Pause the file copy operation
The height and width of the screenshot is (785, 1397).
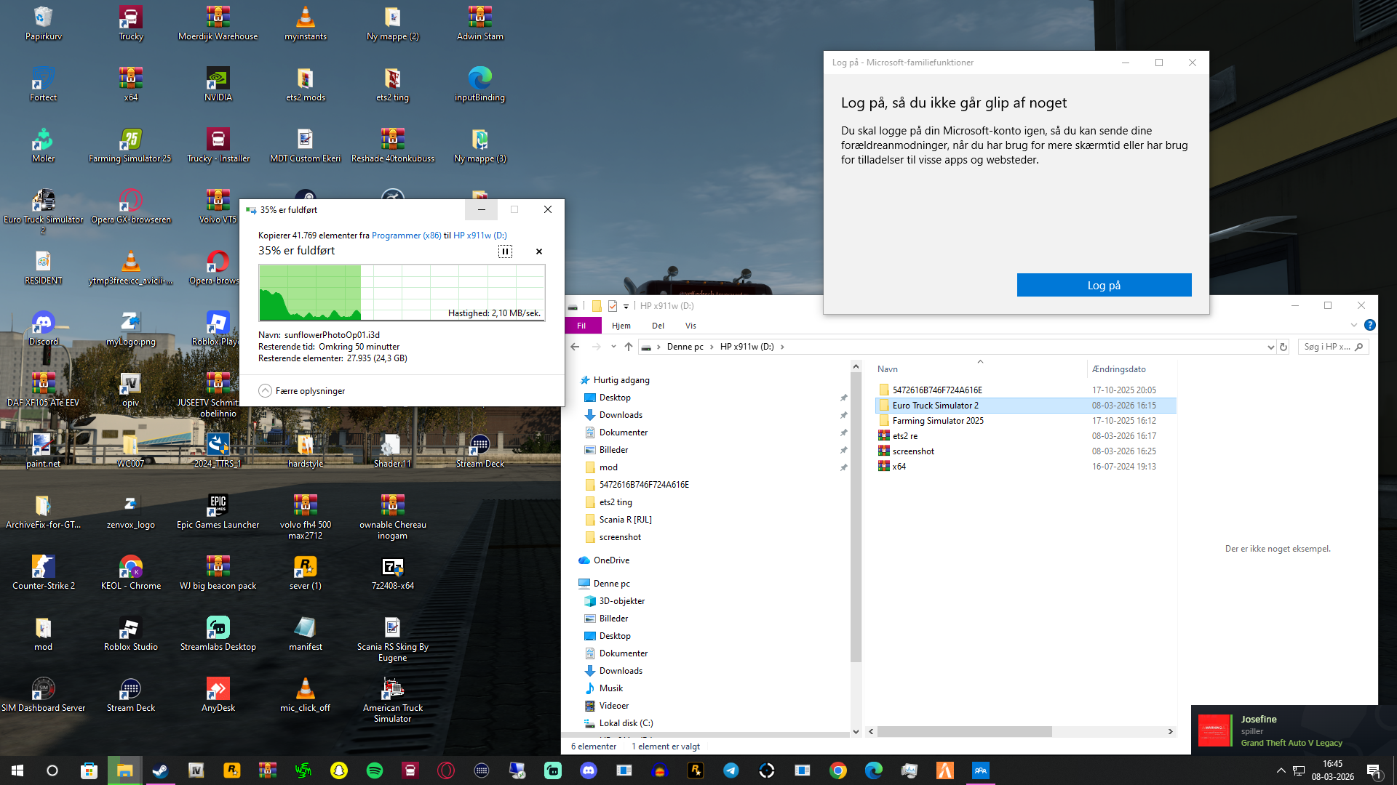505,251
